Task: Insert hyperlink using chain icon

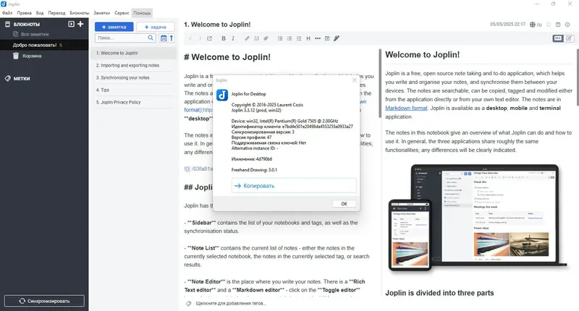Action: point(247,38)
